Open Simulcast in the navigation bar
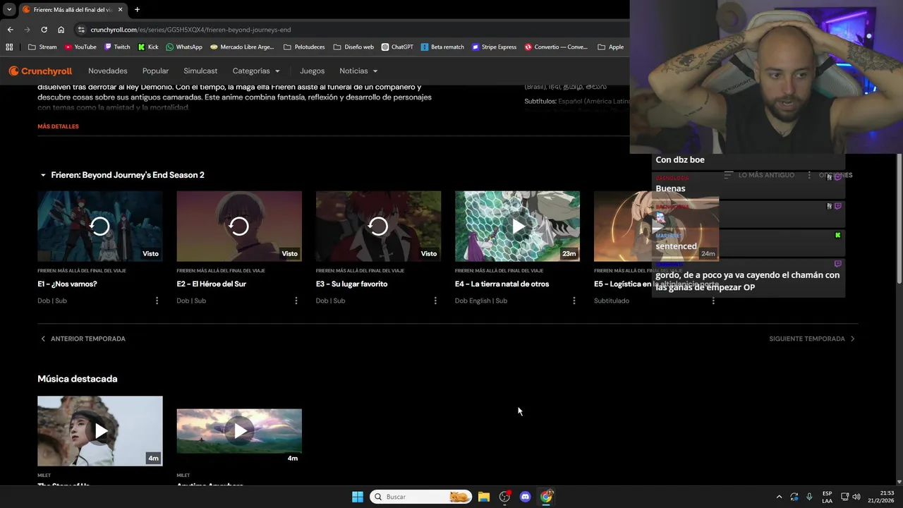 pos(200,71)
